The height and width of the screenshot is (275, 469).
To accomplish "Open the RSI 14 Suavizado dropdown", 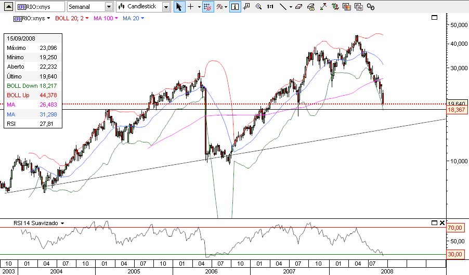I will pyautogui.click(x=62, y=224).
